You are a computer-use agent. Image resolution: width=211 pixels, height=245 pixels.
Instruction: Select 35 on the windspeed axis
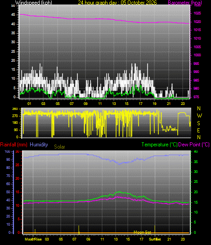tap(13, 33)
